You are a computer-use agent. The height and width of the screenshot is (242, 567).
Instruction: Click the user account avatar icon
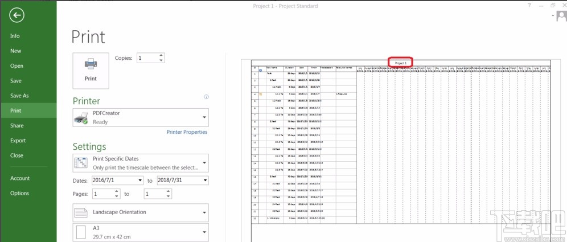[x=561, y=17]
